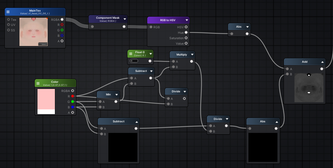
Task: Click the lower Abs node output port
Action: point(276,128)
